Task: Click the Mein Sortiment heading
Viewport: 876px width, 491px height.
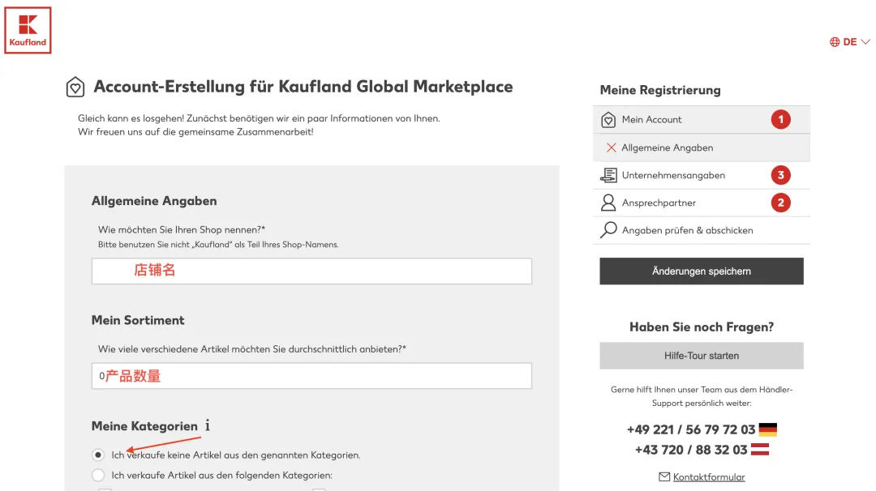Action: coord(138,320)
